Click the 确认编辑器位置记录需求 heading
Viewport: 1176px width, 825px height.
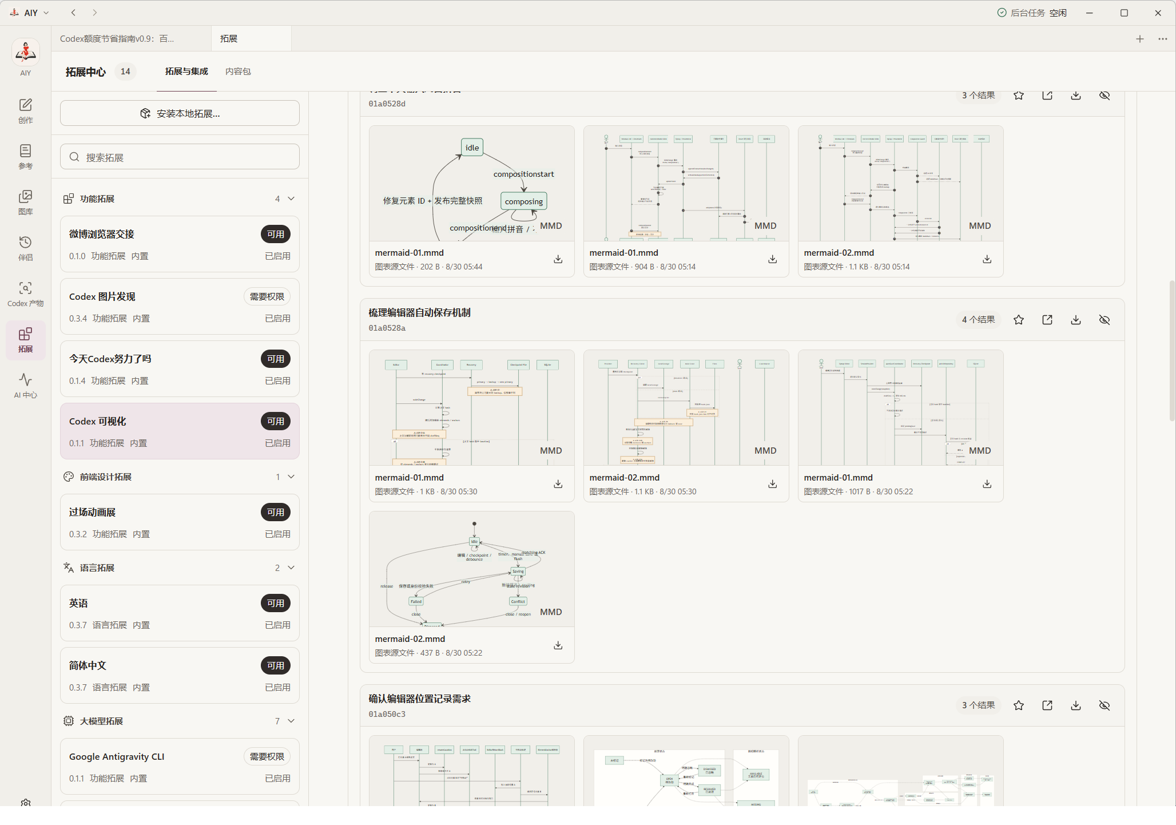tap(419, 699)
